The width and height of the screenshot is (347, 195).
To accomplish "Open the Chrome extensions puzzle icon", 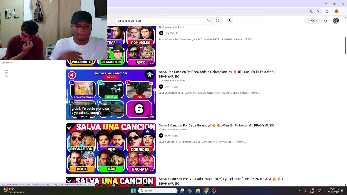I will [327, 11].
